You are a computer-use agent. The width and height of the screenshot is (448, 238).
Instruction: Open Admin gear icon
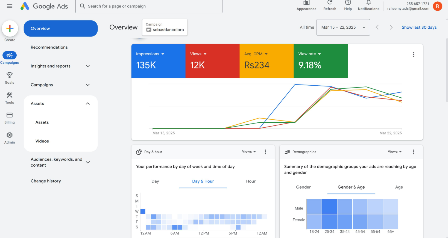click(x=10, y=135)
